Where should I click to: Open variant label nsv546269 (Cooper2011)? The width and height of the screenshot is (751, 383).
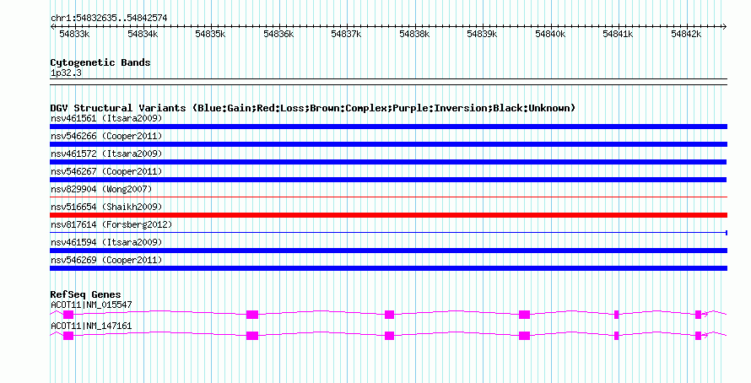coord(106,260)
